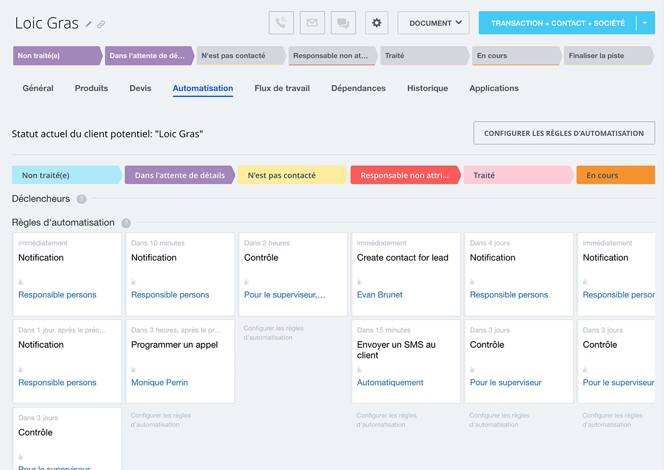
Task: Open the Historique tab
Action: pyautogui.click(x=427, y=88)
